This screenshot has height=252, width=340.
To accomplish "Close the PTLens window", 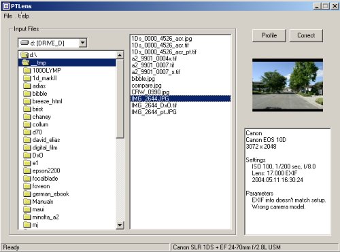I will click(x=335, y=6).
